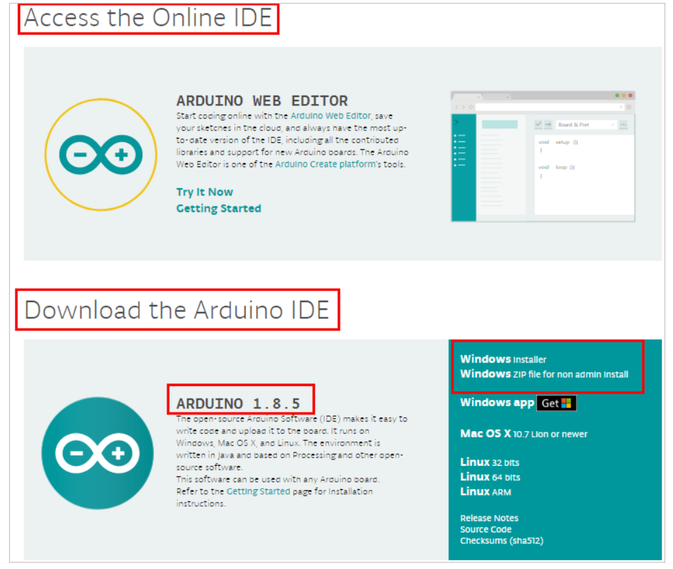Click the ARDUINO 1.8.5 heading
This screenshot has width=673, height=569.
[x=238, y=403]
